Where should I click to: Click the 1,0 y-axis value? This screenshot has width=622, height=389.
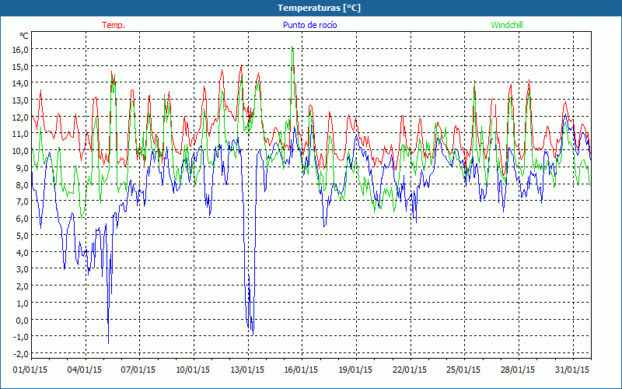click(x=23, y=303)
